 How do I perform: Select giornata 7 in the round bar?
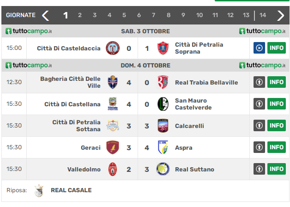[153, 15]
